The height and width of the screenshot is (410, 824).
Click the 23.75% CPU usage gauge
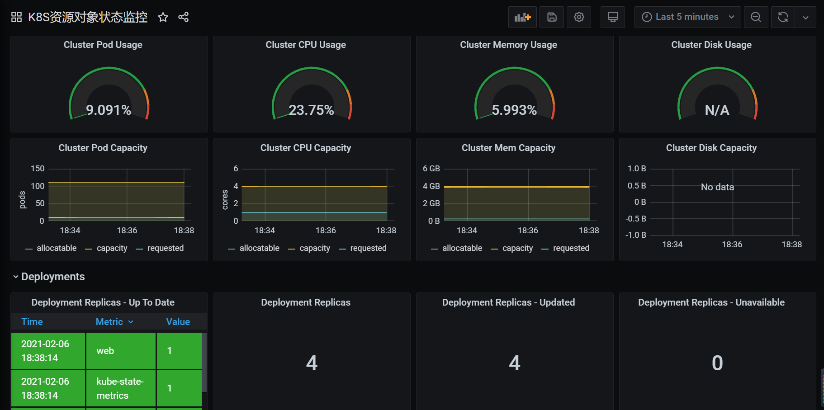click(x=312, y=94)
